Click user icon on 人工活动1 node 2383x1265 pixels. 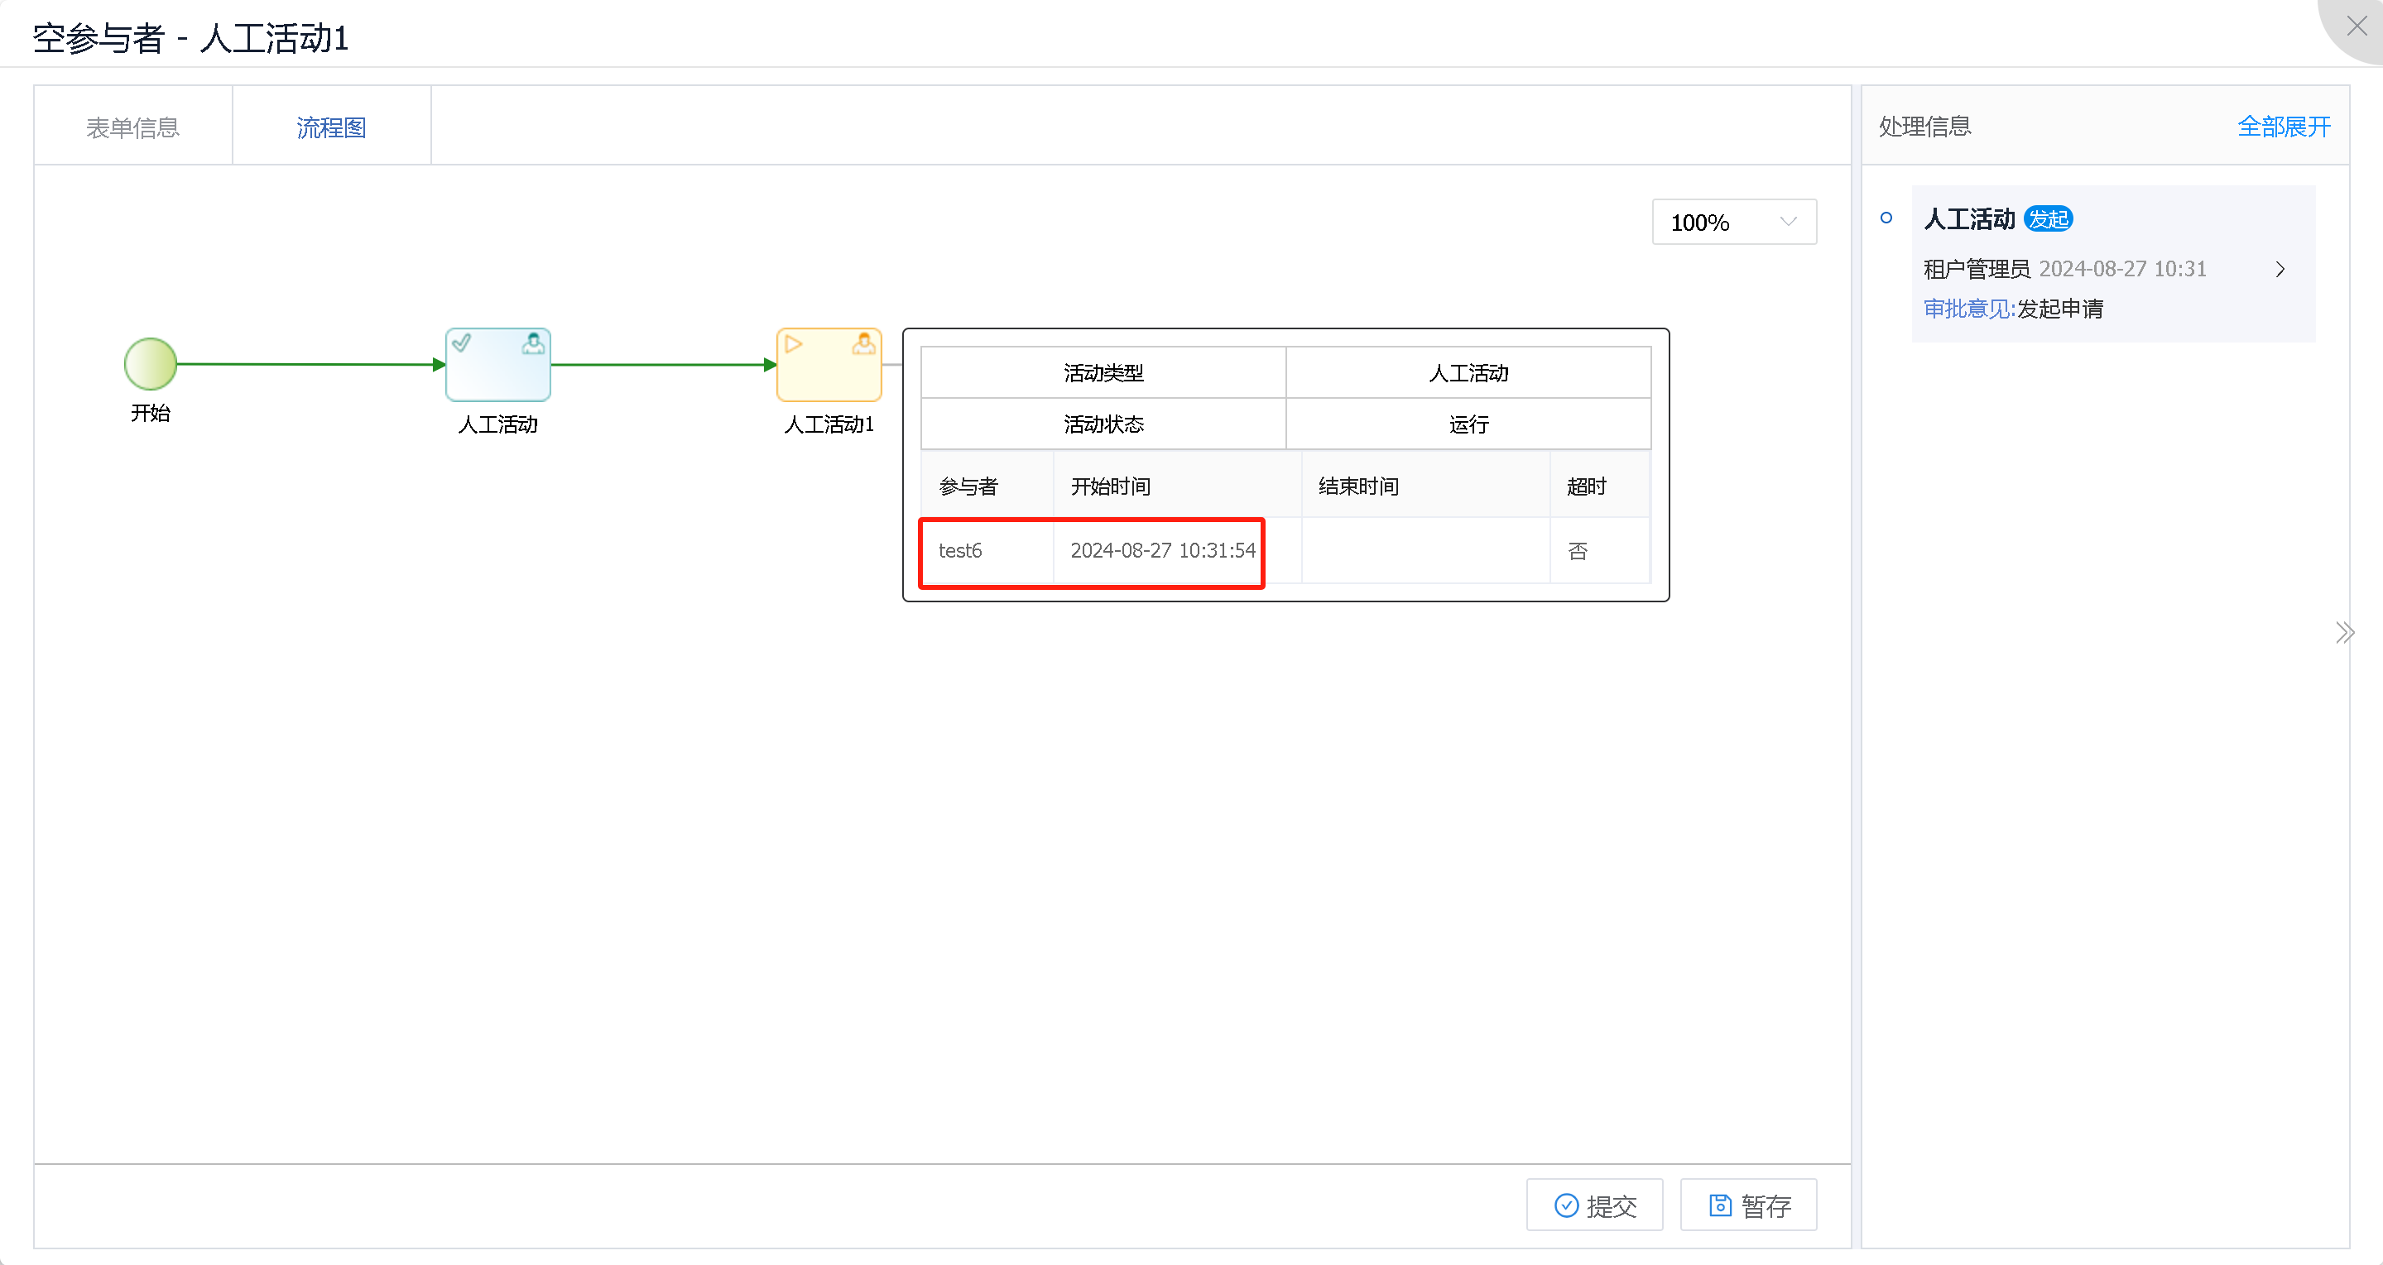[863, 344]
